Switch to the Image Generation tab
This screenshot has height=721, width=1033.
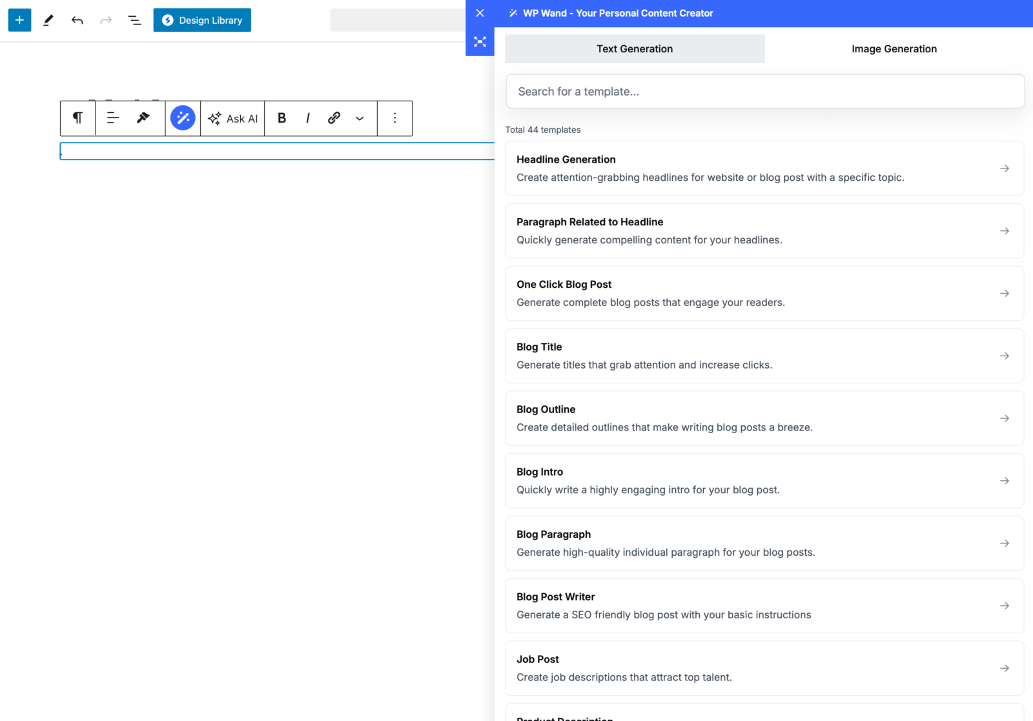[x=894, y=48]
